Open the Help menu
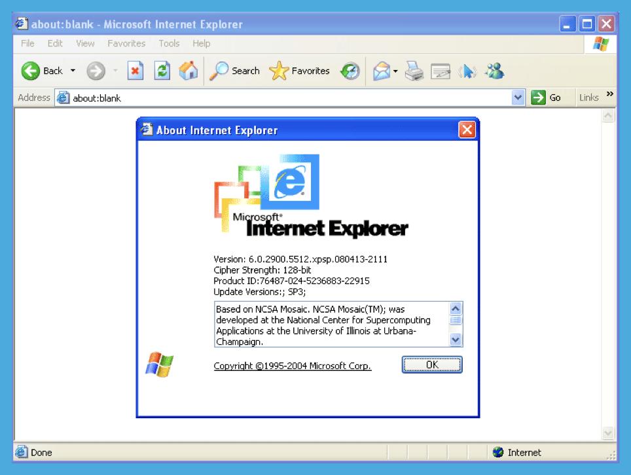 [x=201, y=43]
